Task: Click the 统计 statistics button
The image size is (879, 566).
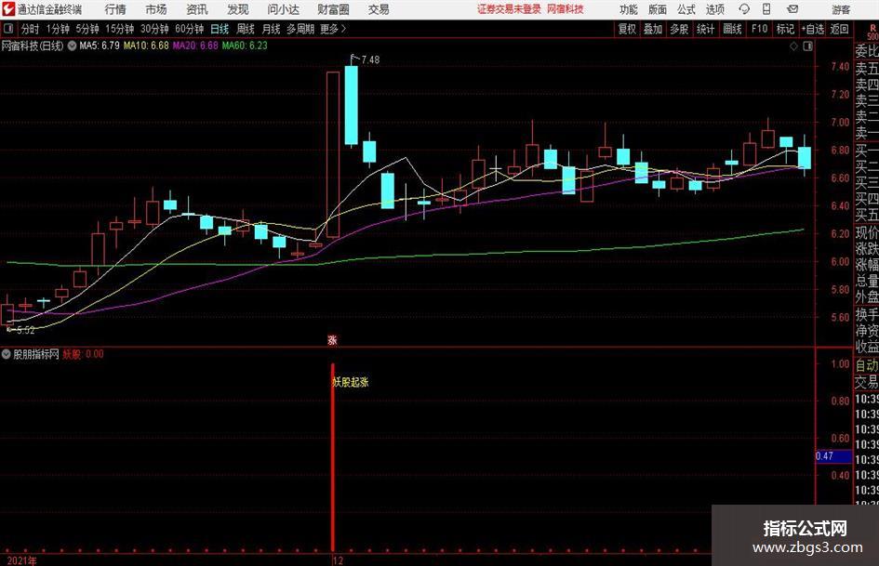Action: pos(705,29)
